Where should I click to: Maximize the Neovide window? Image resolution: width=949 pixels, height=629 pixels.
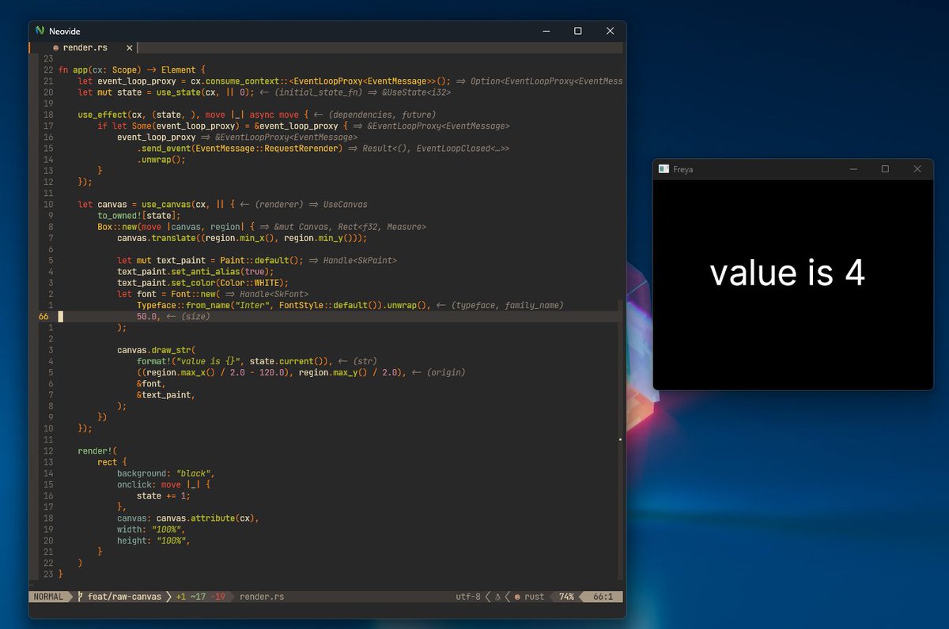(x=578, y=31)
